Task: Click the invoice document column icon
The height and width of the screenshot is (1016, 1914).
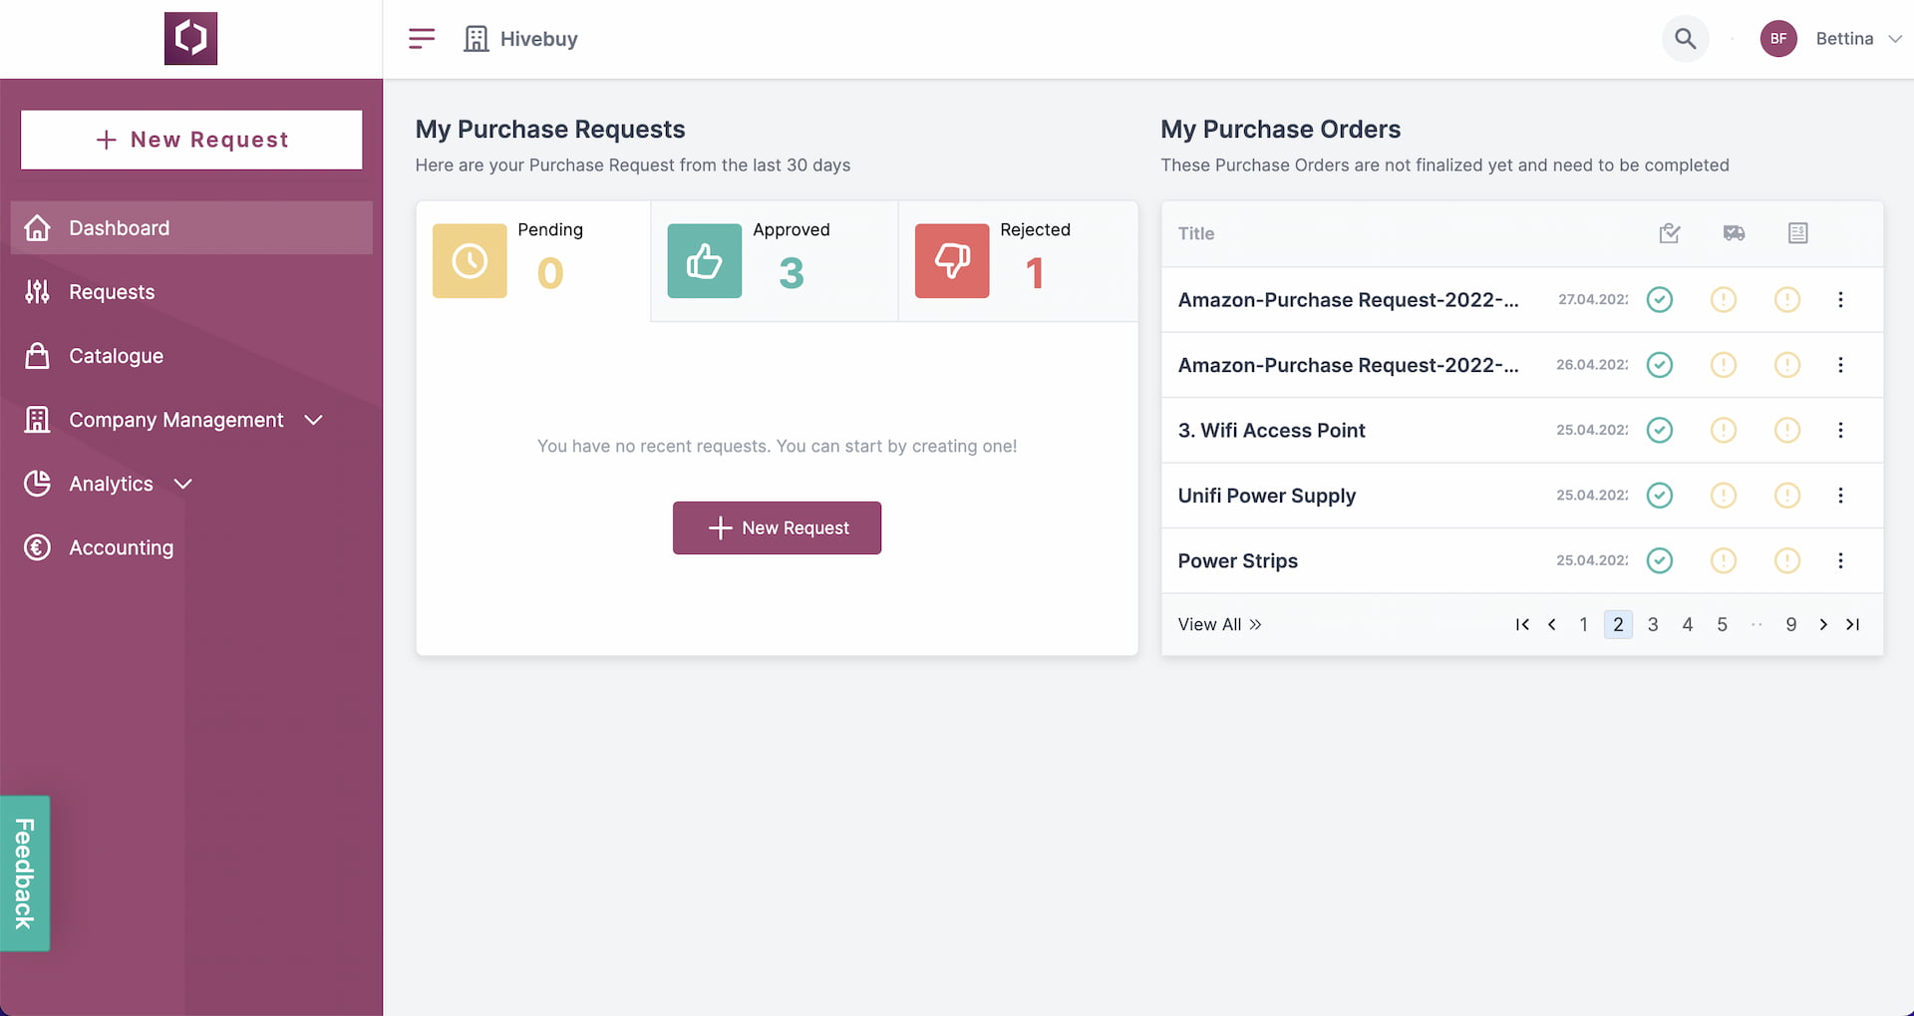Action: [x=1797, y=232]
